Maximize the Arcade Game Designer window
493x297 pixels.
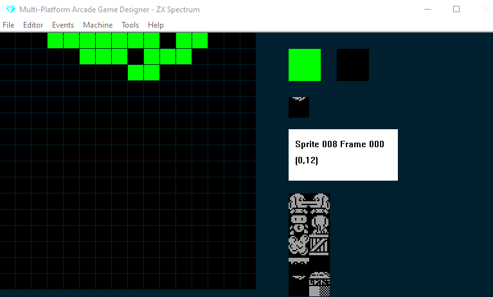(456, 9)
